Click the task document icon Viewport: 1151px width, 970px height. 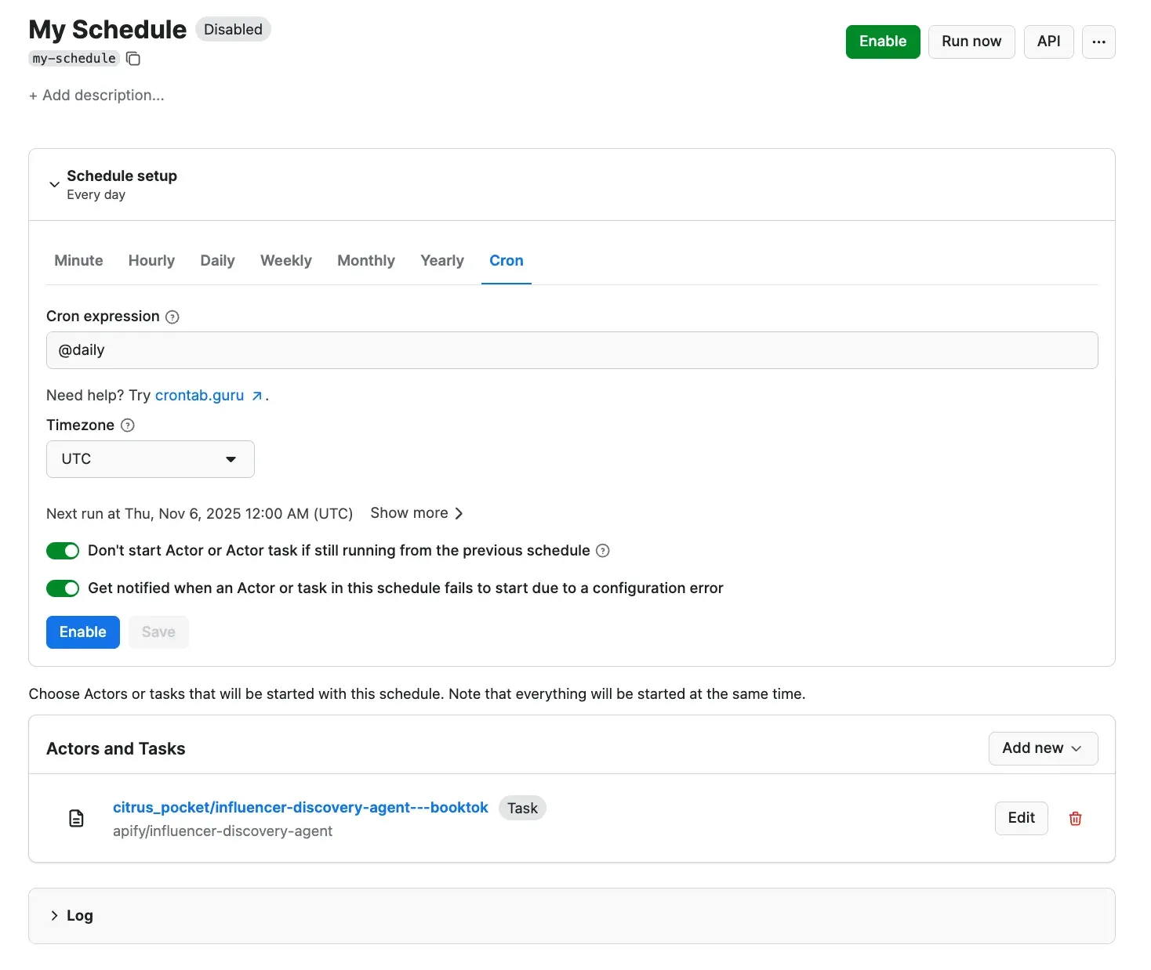[x=76, y=818]
